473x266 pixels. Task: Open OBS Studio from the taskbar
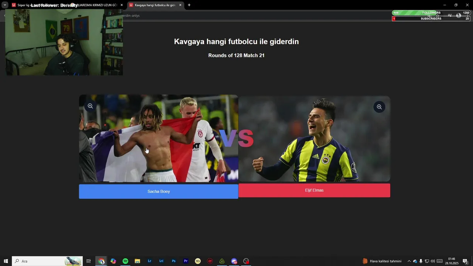coord(246,261)
